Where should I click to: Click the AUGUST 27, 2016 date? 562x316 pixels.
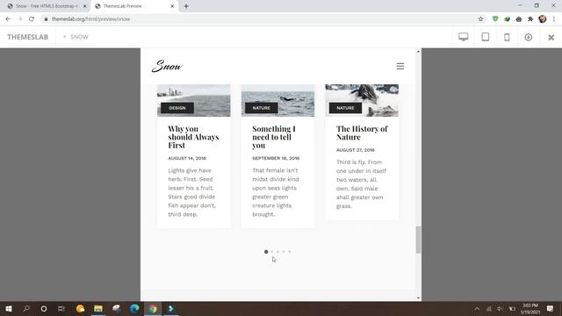click(355, 150)
